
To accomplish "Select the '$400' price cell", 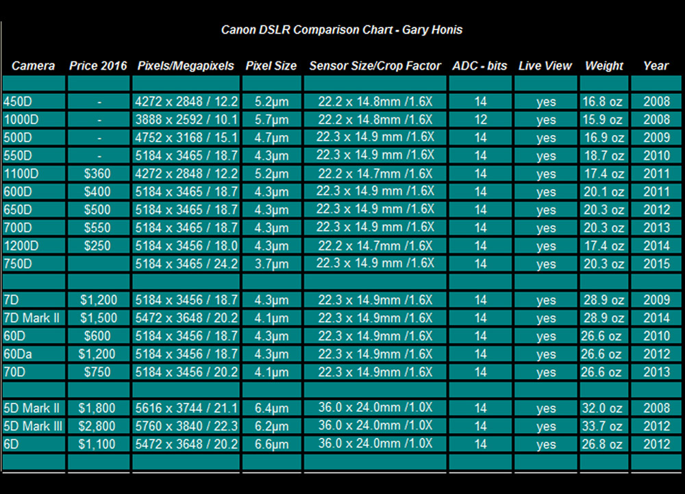I will click(x=99, y=191).
